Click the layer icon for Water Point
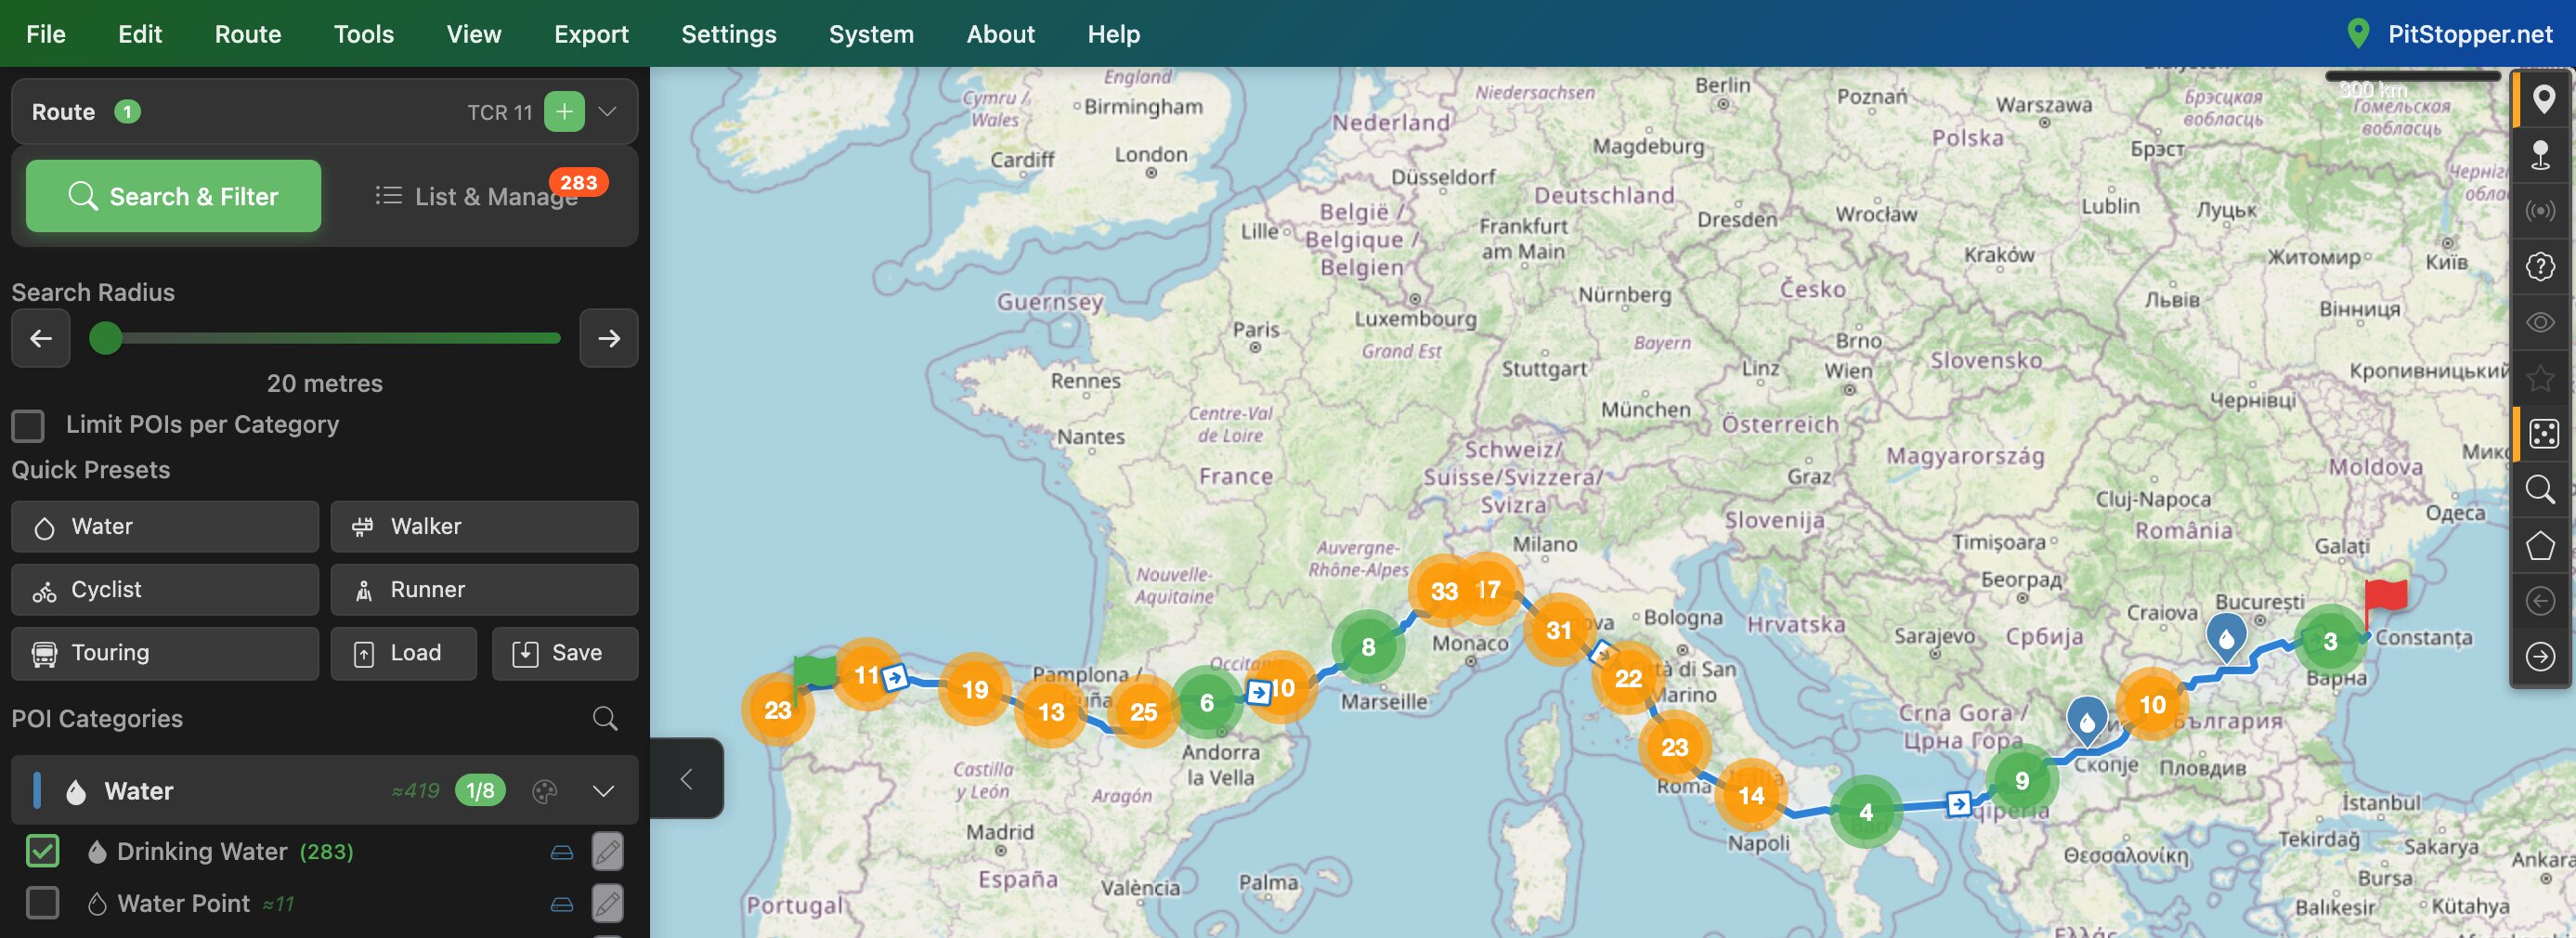The height and width of the screenshot is (938, 2576). coord(562,904)
